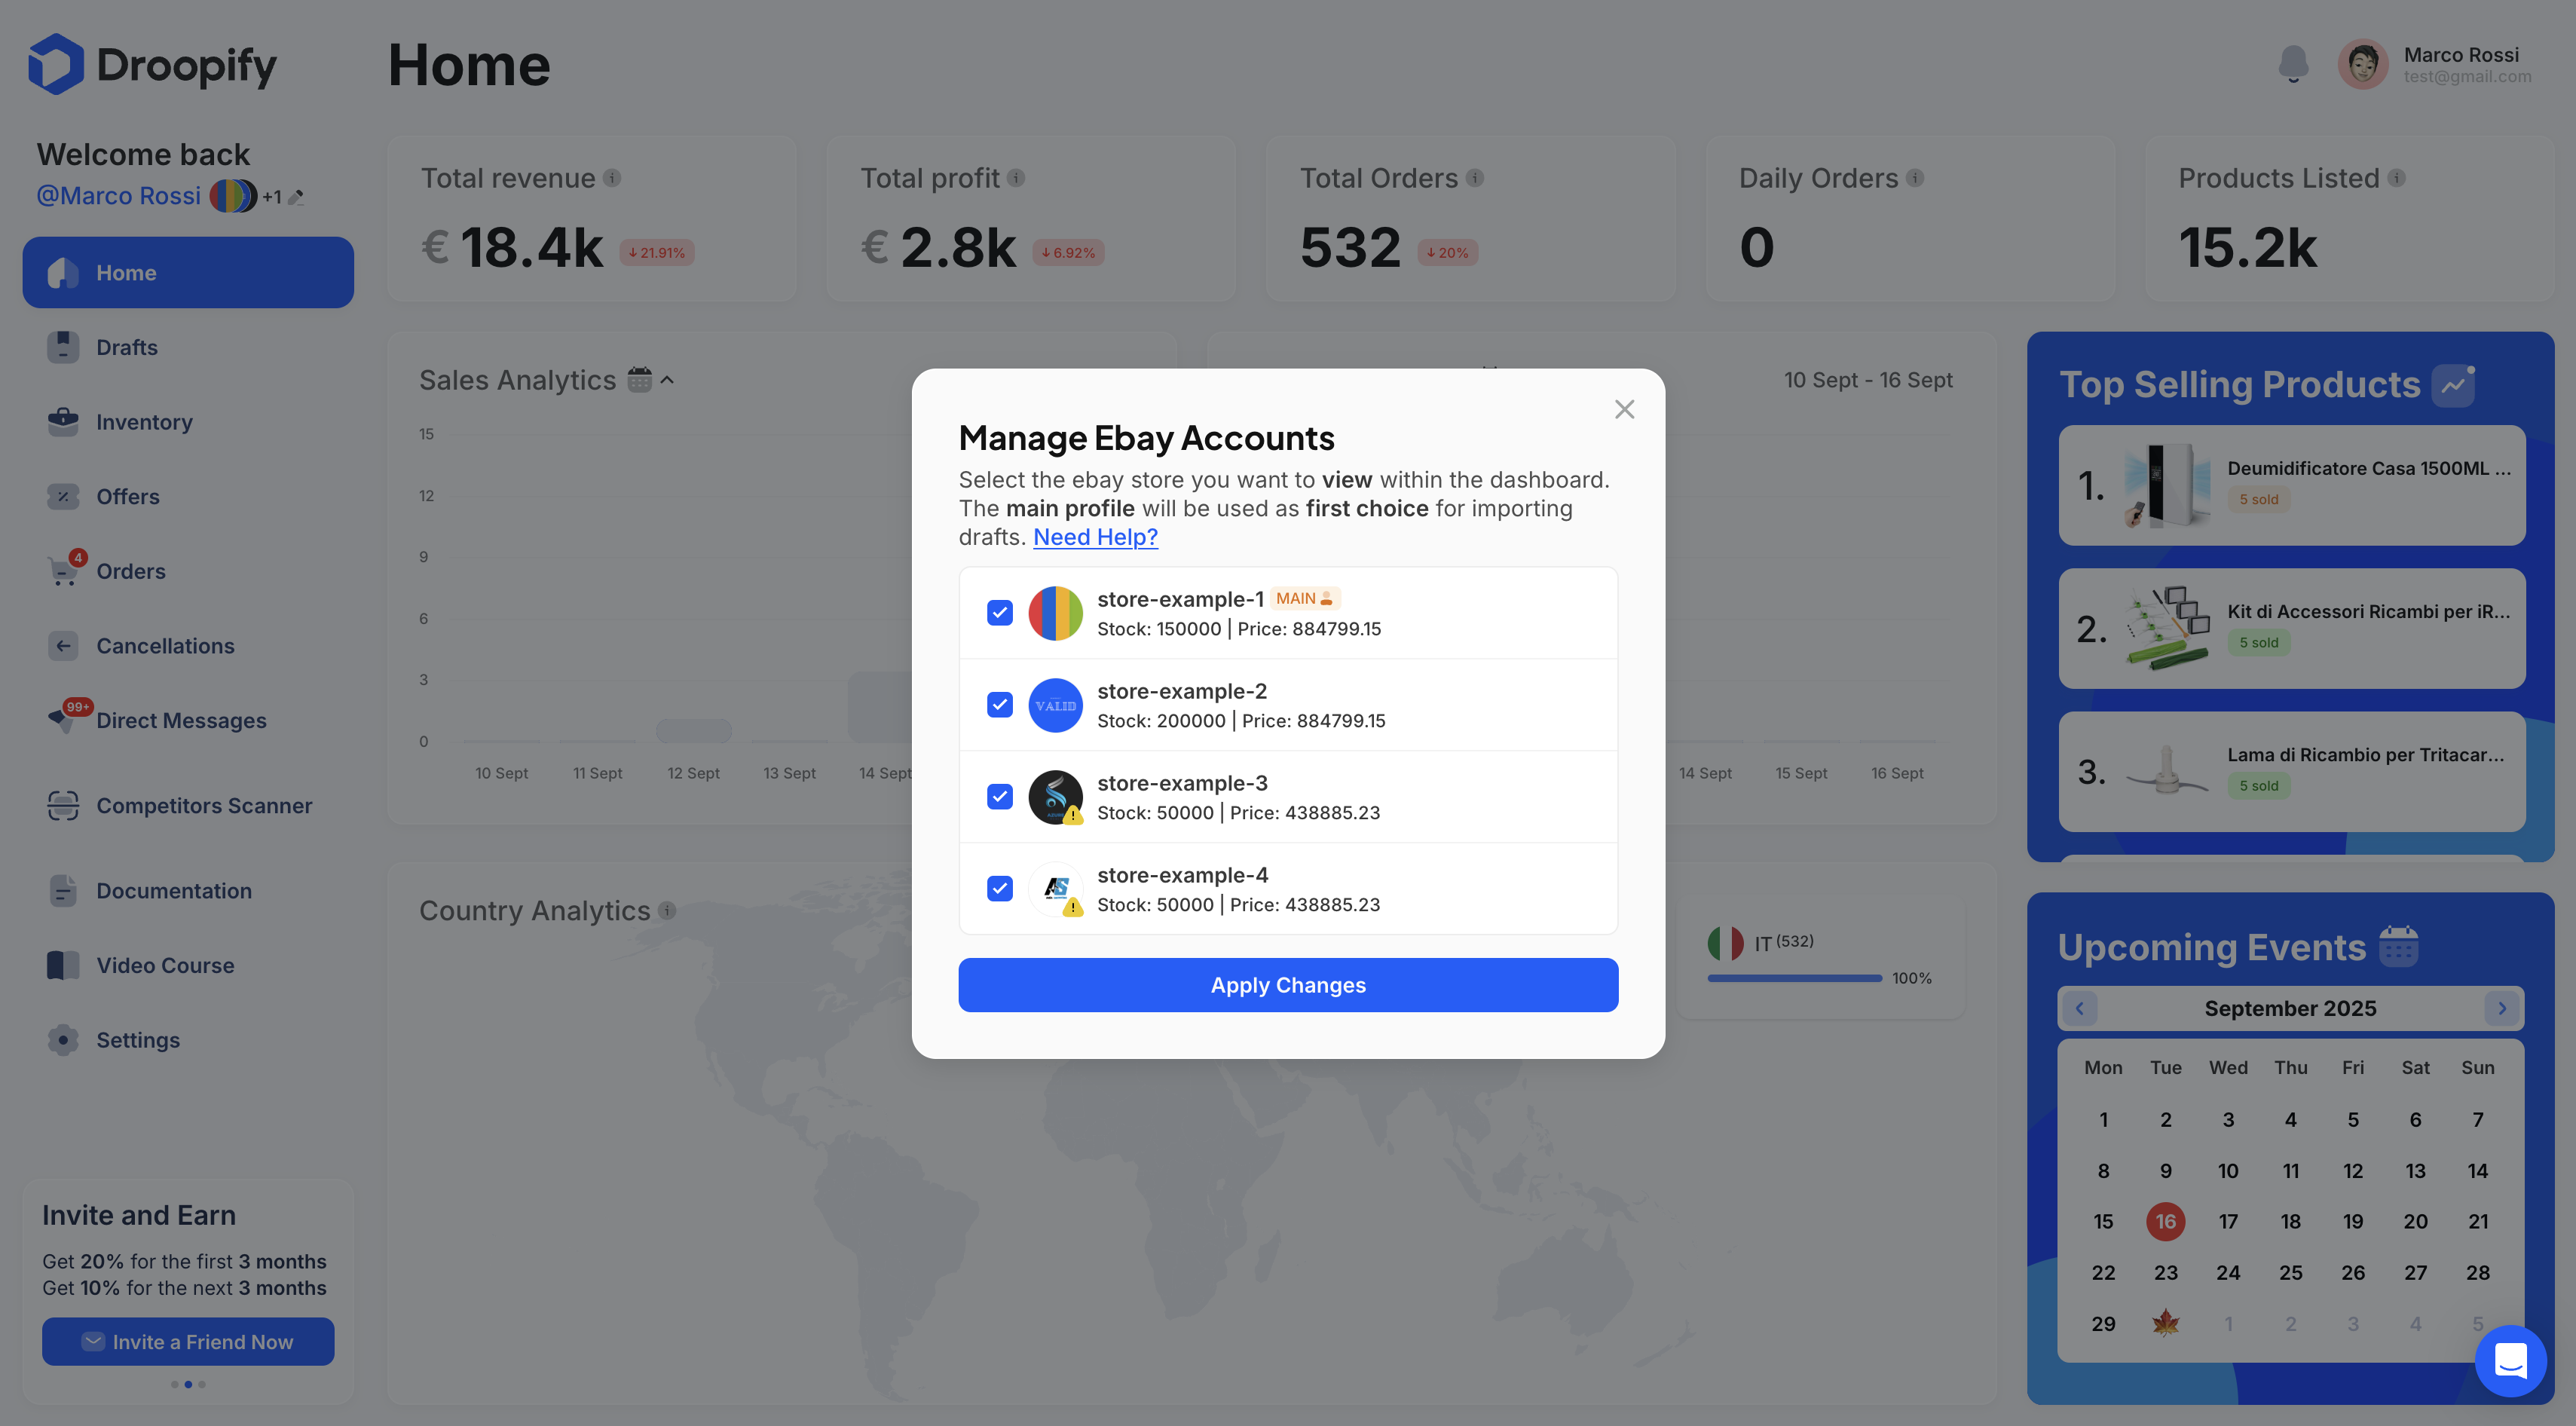
Task: Click Invite a Friend Now button
Action: coord(188,1341)
